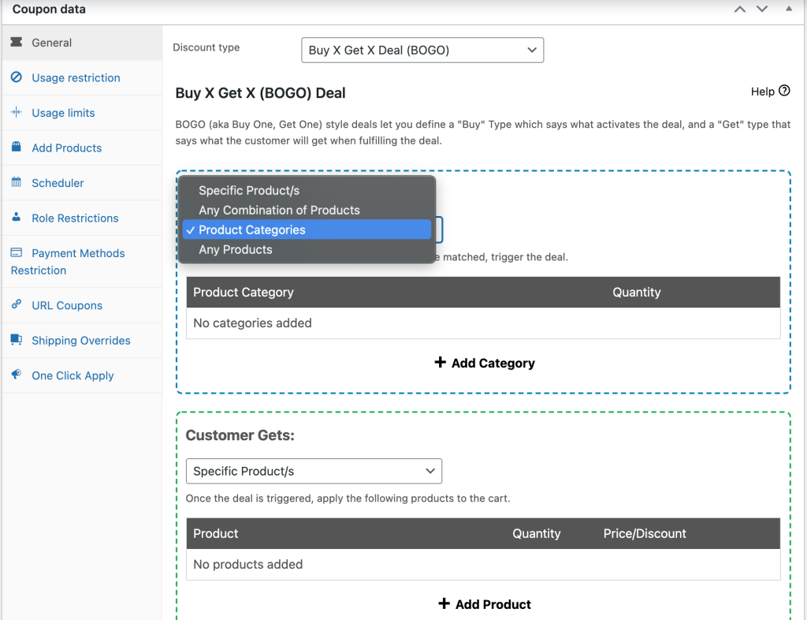Switch to the Usage limits tab

tap(82, 113)
